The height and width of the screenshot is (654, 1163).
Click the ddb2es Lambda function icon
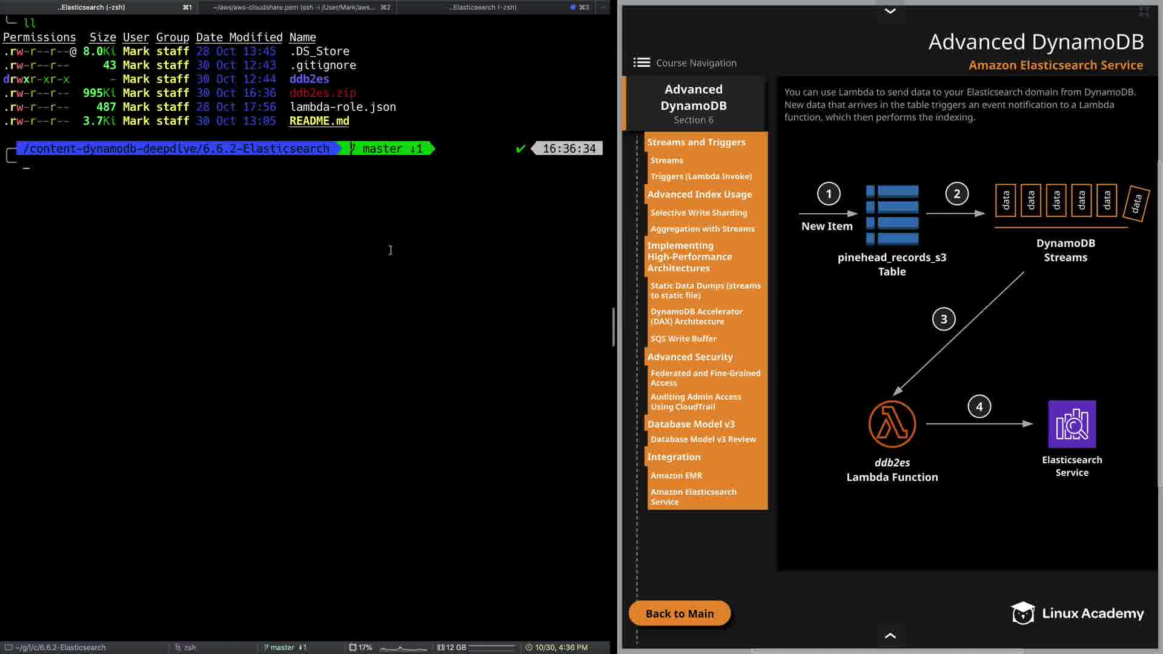tap(892, 424)
